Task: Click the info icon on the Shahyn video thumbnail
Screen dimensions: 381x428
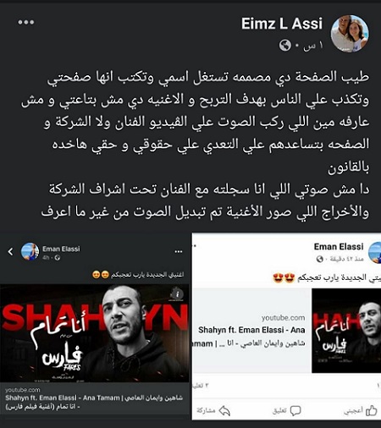Action: click(x=178, y=294)
